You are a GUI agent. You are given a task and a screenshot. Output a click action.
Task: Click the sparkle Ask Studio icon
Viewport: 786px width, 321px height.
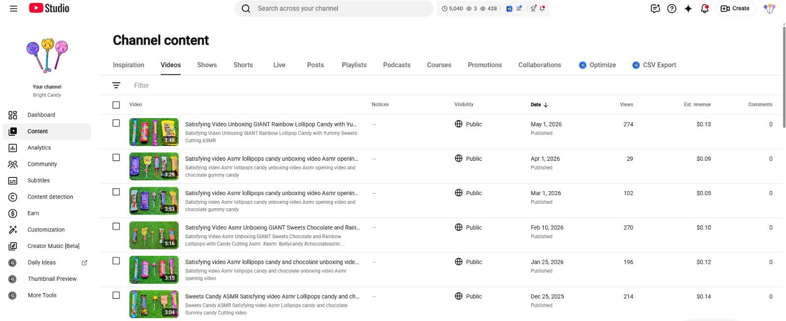pyautogui.click(x=688, y=8)
